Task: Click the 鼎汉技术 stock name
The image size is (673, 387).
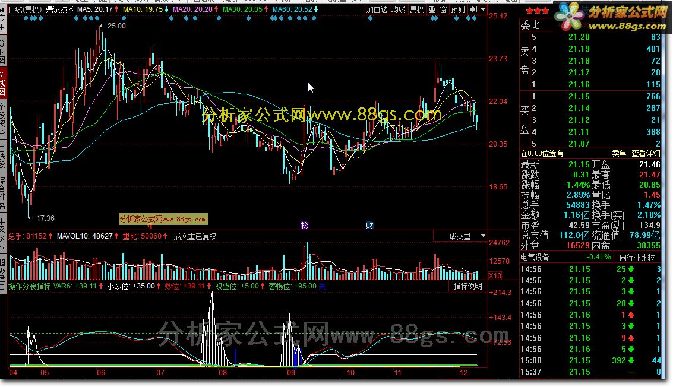Action: tap(60, 9)
